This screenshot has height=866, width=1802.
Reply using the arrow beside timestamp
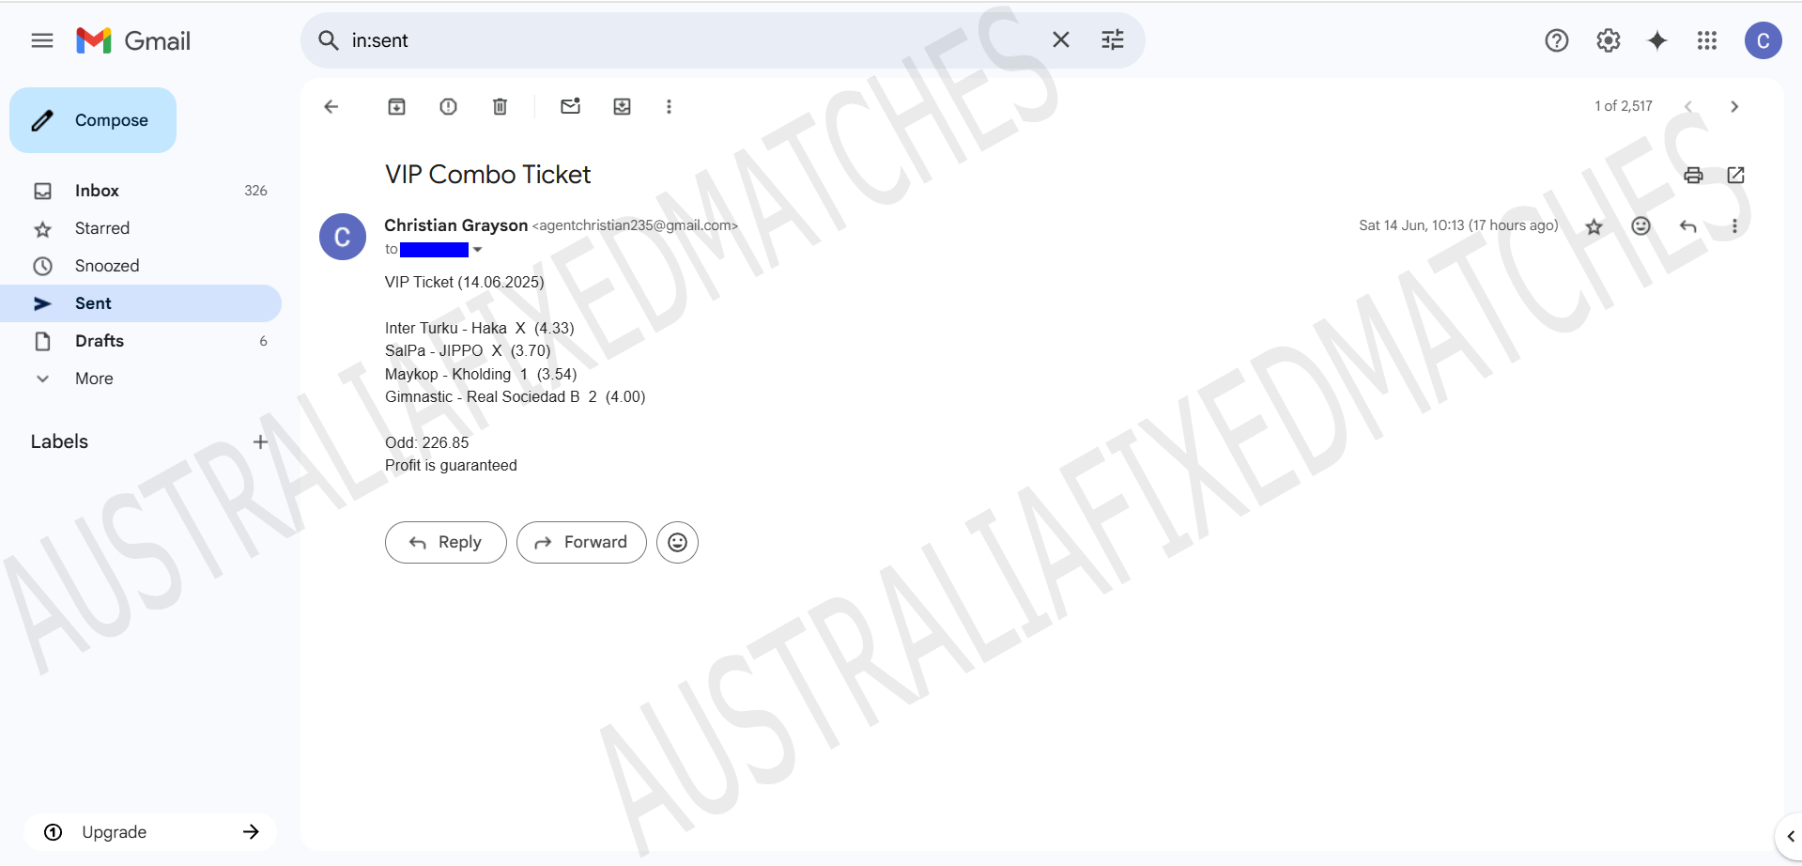click(x=1688, y=225)
